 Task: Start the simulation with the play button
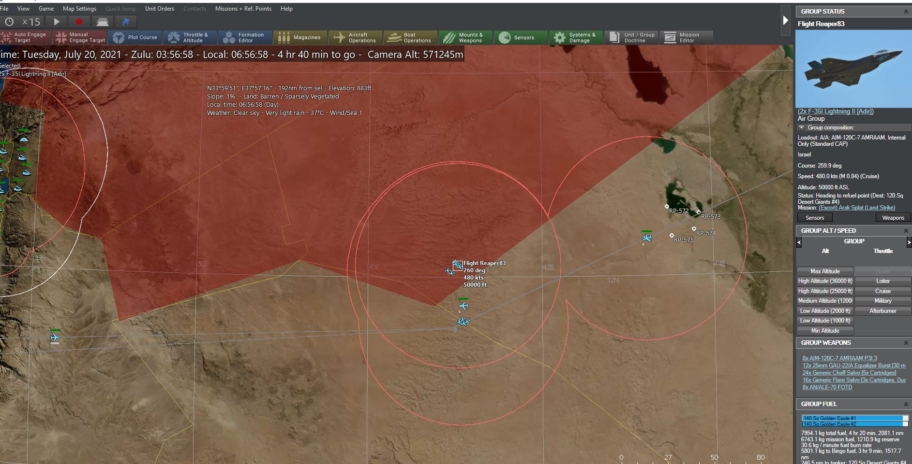click(56, 22)
